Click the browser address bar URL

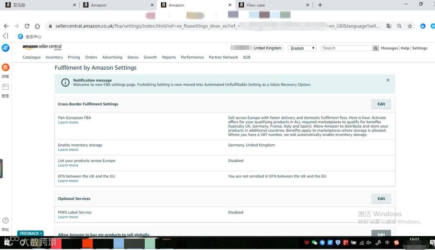tap(216, 26)
